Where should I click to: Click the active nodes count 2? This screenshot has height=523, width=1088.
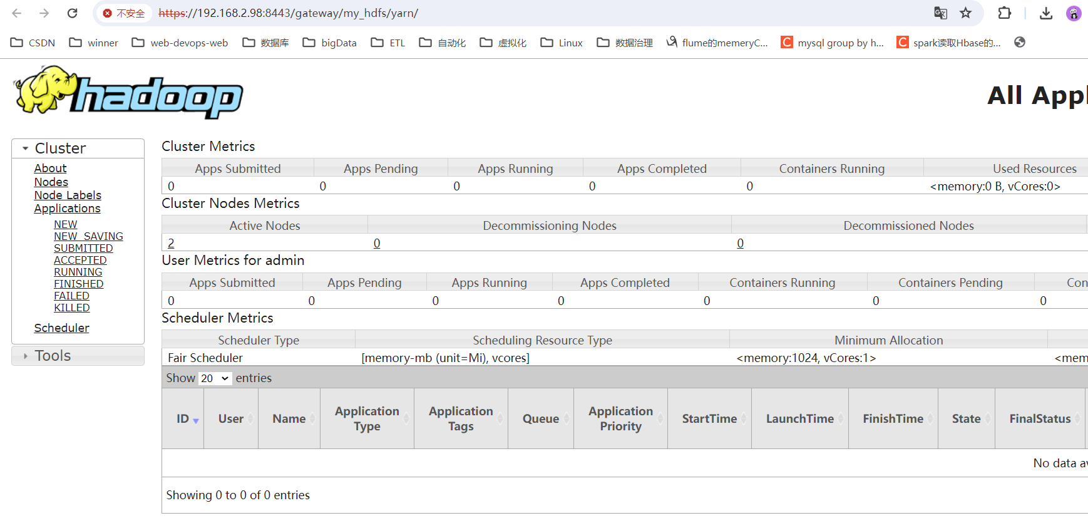coord(171,243)
